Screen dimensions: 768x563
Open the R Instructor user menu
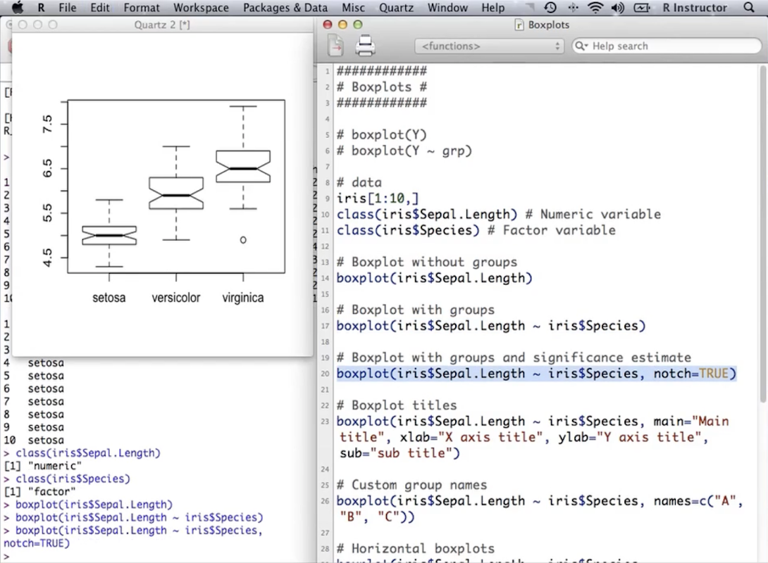pos(695,8)
